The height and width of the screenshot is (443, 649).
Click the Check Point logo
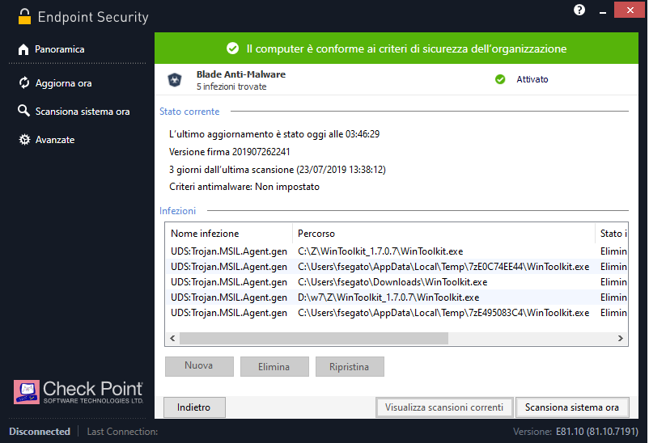pos(78,392)
